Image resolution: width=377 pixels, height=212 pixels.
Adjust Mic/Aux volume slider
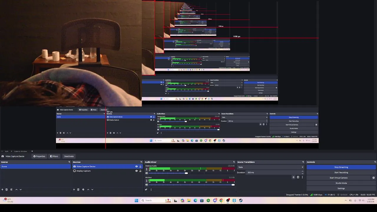233,185
